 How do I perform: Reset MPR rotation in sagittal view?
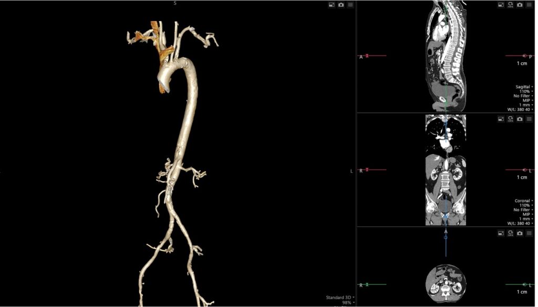(510, 5)
